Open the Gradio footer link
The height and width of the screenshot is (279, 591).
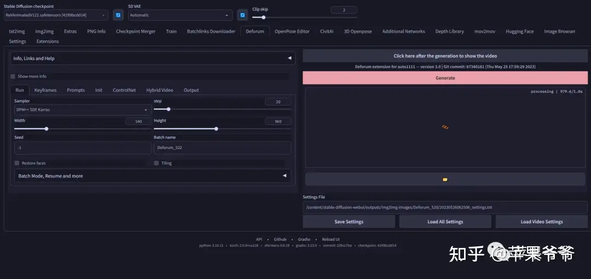(304, 239)
